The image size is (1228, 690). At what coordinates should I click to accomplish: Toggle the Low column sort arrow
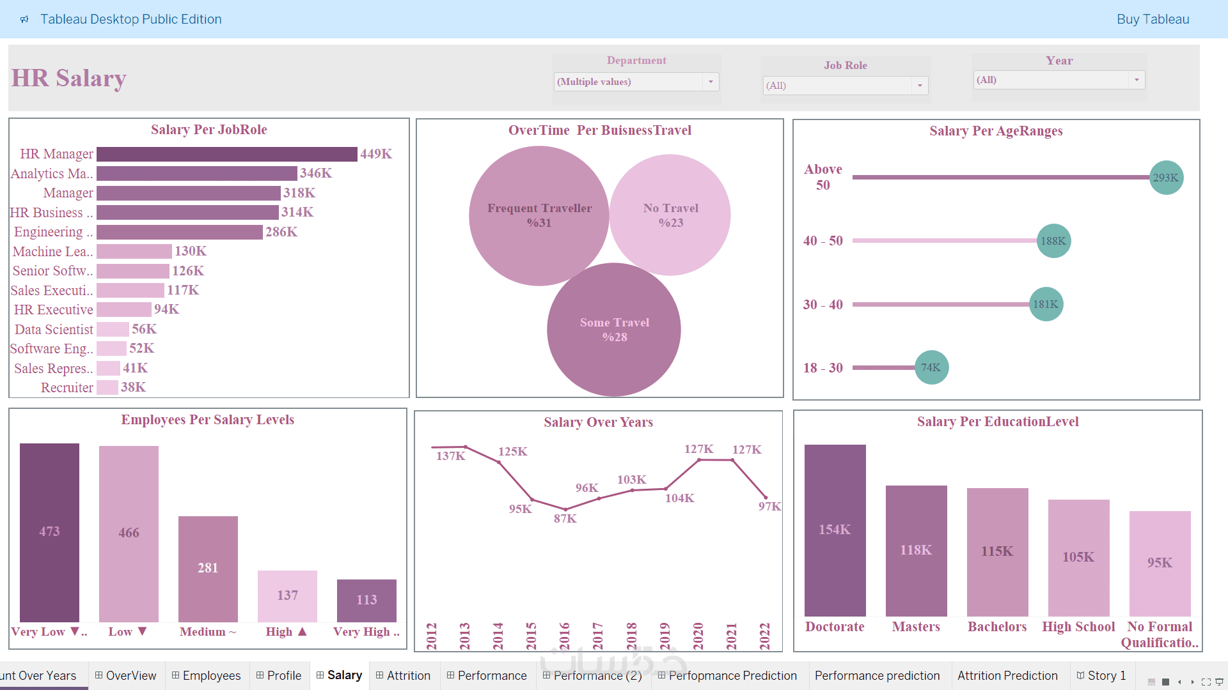[142, 631]
